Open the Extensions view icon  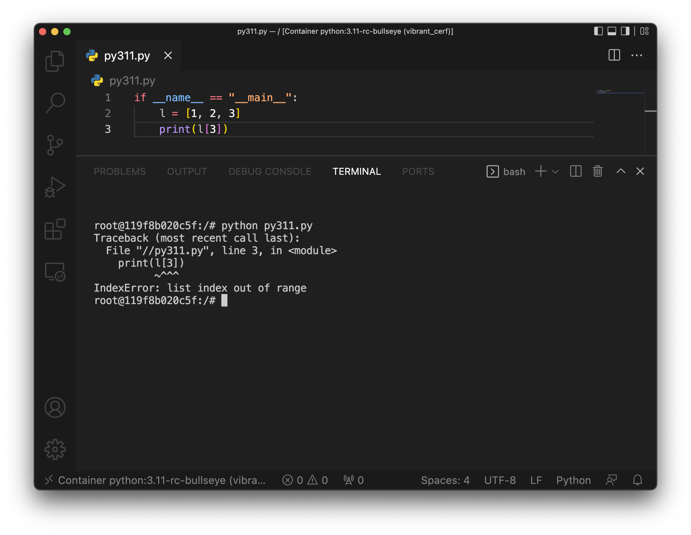[x=55, y=229]
